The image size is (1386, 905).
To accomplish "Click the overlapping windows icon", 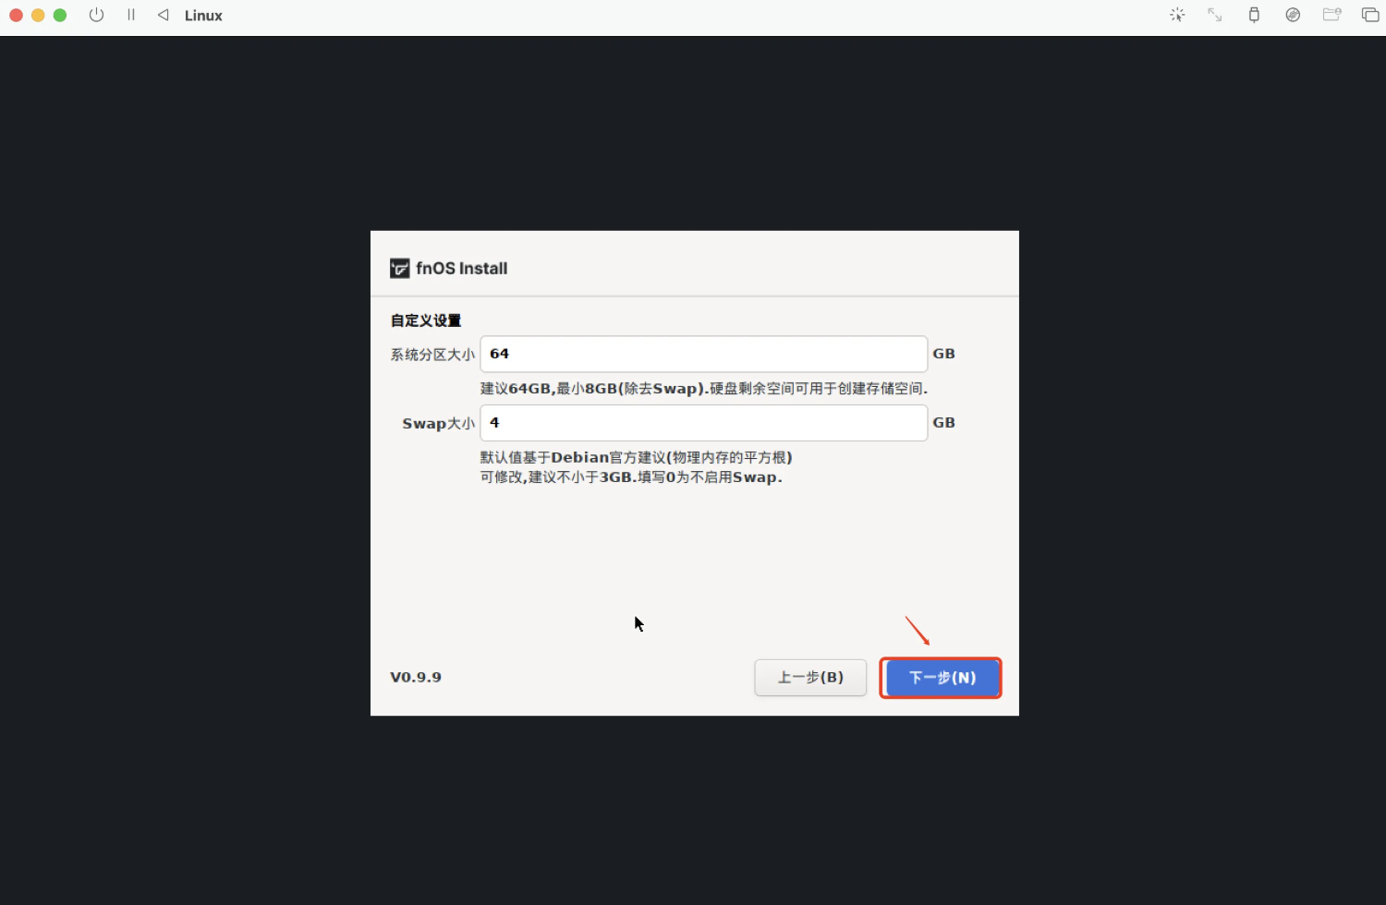I will pyautogui.click(x=1370, y=15).
